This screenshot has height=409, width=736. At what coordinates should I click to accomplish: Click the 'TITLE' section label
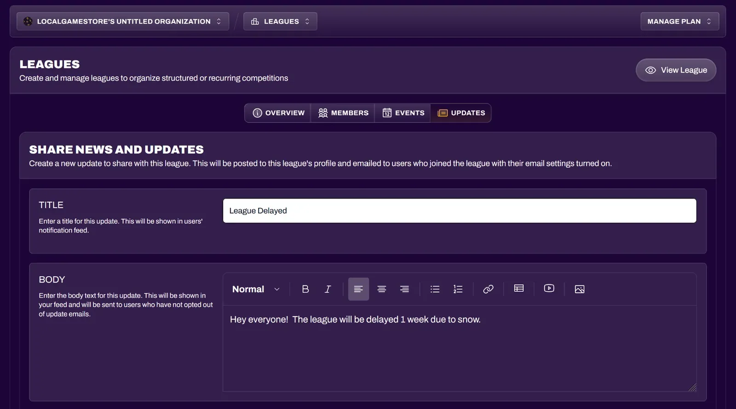[51, 205]
